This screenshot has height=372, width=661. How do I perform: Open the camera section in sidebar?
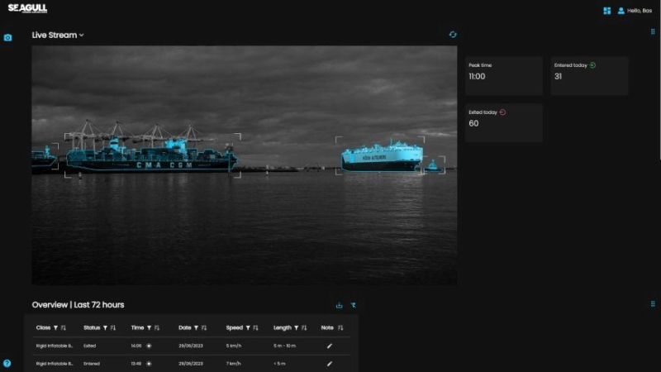click(8, 37)
